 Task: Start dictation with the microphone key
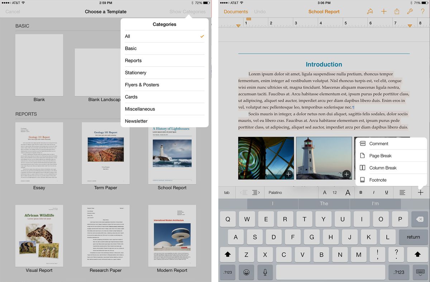click(x=265, y=272)
